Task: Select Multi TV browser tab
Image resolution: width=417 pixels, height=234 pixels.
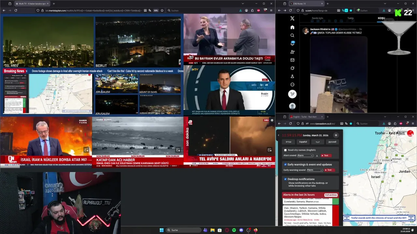Action: click(32, 4)
